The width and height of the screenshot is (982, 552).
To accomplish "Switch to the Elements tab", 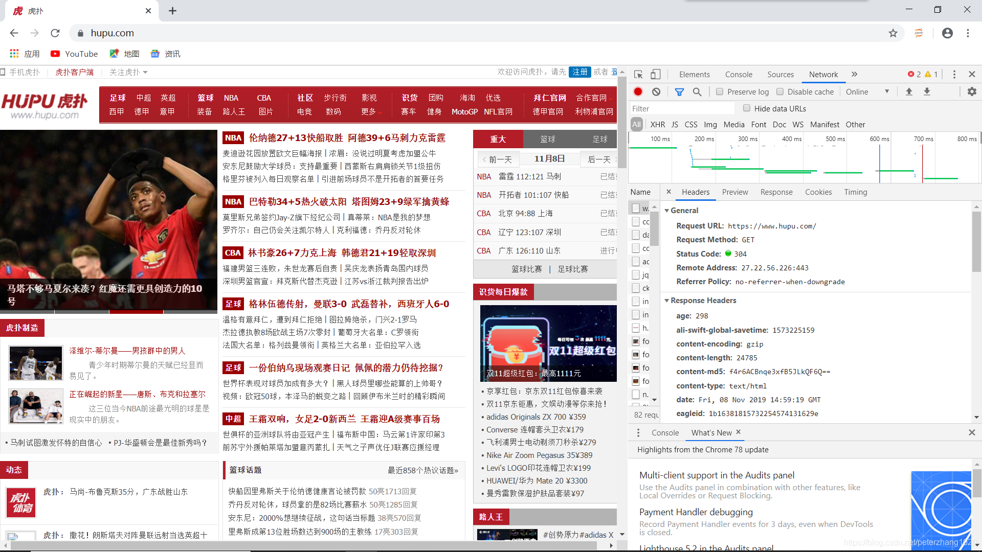I will (694, 75).
